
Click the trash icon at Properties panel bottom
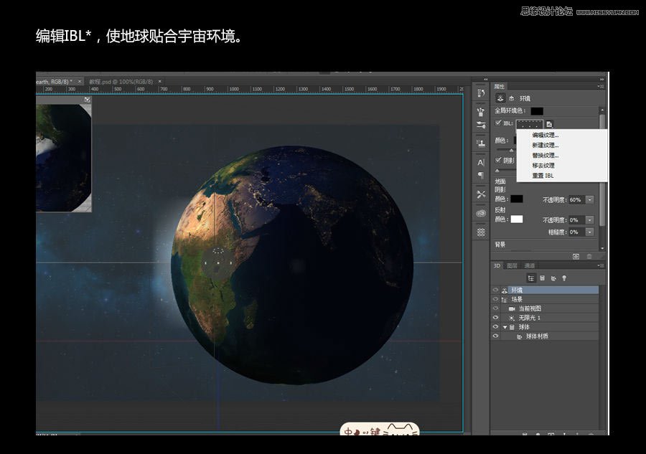[x=589, y=256]
